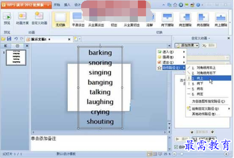This screenshot has height=158, width=234.
Task: Click the yellow open folder icon
Action: coord(3,39)
